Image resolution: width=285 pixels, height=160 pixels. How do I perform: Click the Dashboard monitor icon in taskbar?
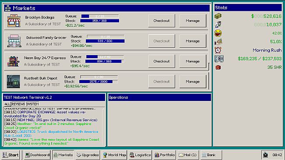point(27,155)
